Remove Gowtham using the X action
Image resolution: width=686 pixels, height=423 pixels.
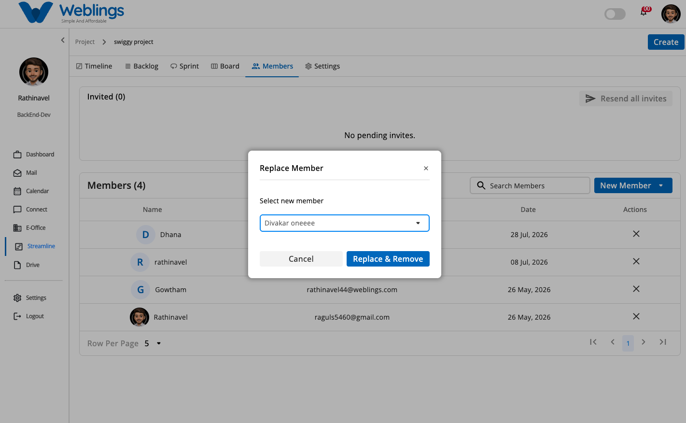(636, 289)
